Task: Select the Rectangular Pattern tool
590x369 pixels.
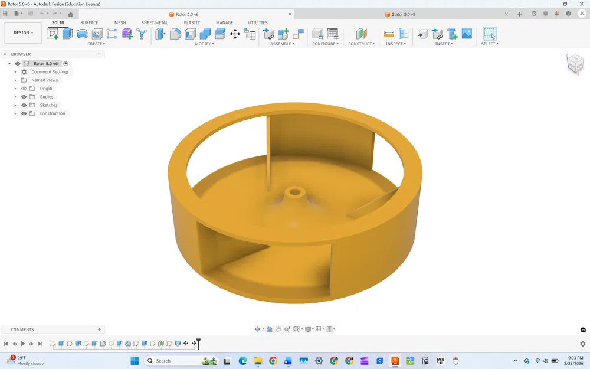Action: [x=112, y=34]
